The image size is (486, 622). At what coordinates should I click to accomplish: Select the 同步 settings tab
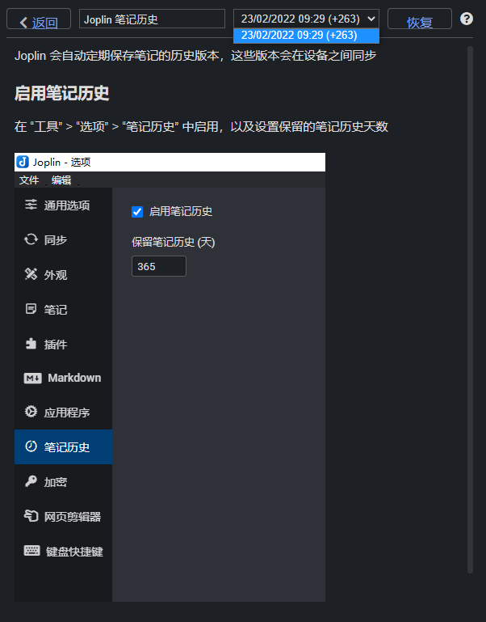[x=64, y=239]
